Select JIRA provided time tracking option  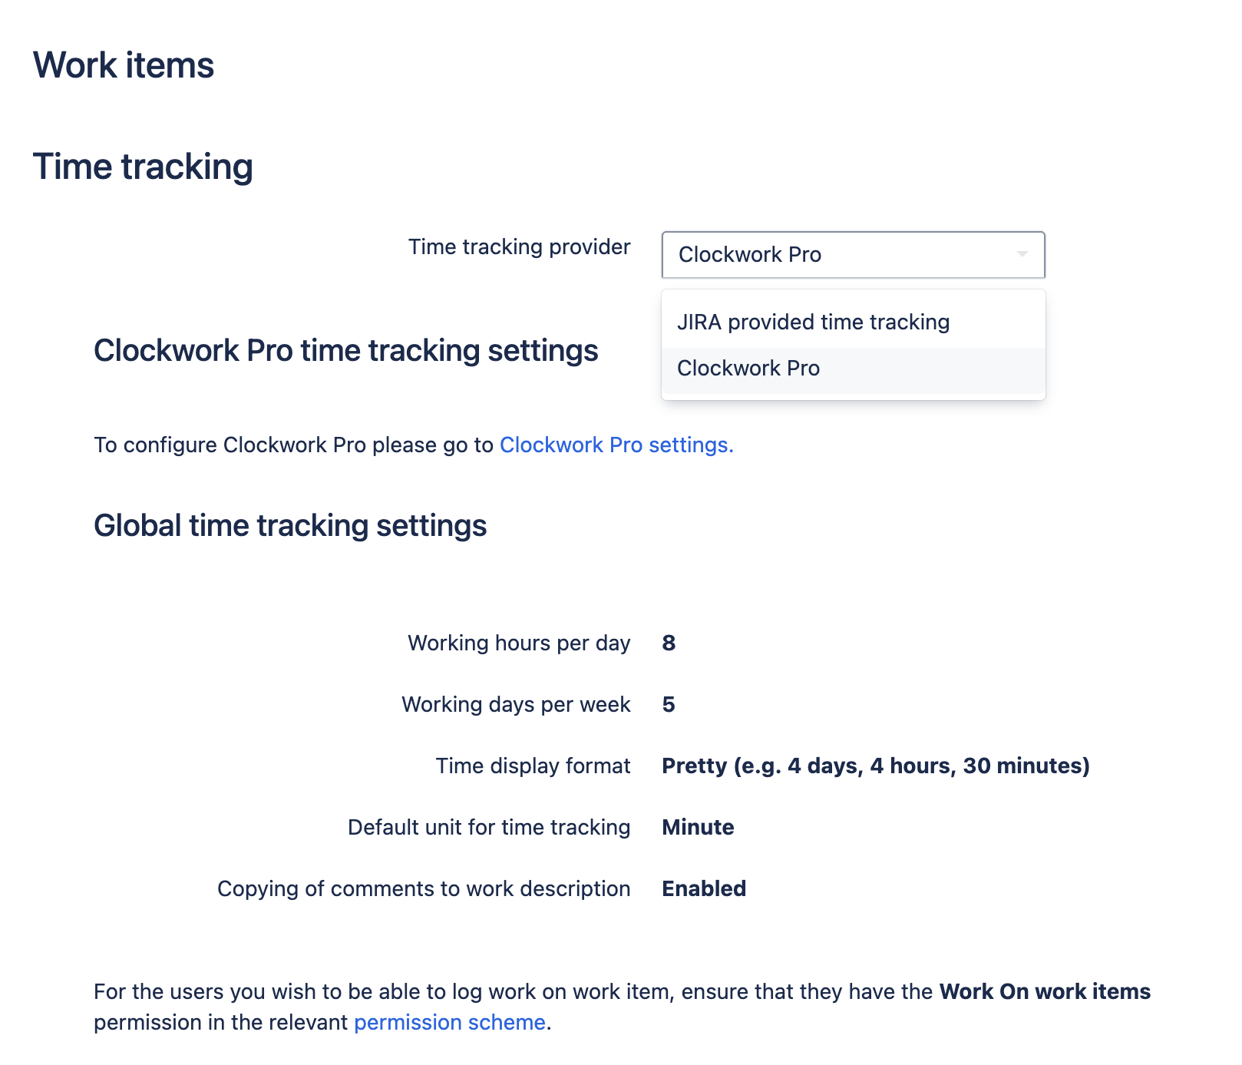pos(813,322)
